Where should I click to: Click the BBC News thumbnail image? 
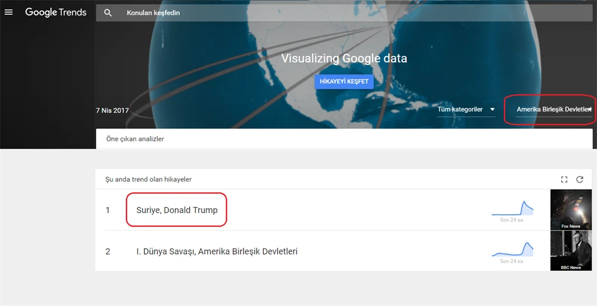pyautogui.click(x=571, y=251)
